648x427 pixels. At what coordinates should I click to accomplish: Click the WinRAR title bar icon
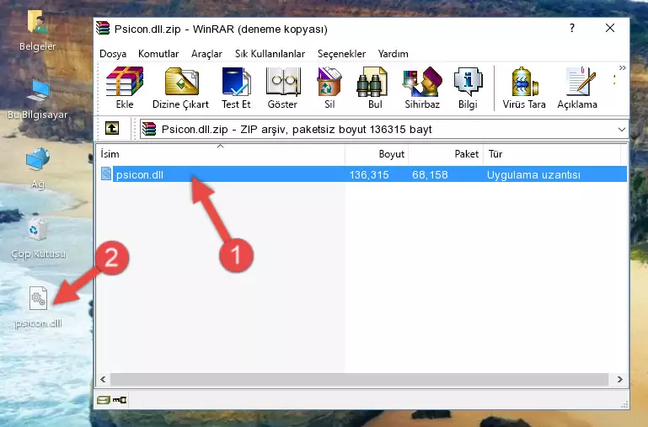103,29
